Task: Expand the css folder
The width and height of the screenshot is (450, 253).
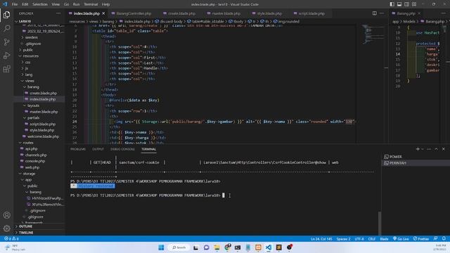Action: [39, 62]
